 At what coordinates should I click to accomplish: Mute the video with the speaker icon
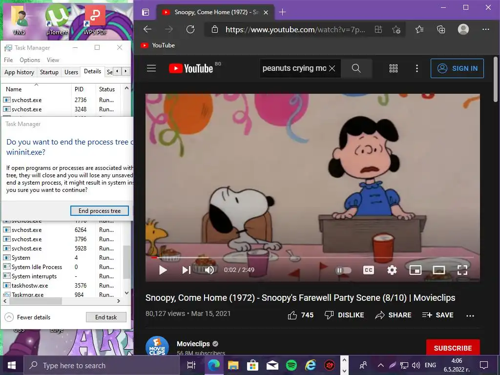click(x=209, y=270)
